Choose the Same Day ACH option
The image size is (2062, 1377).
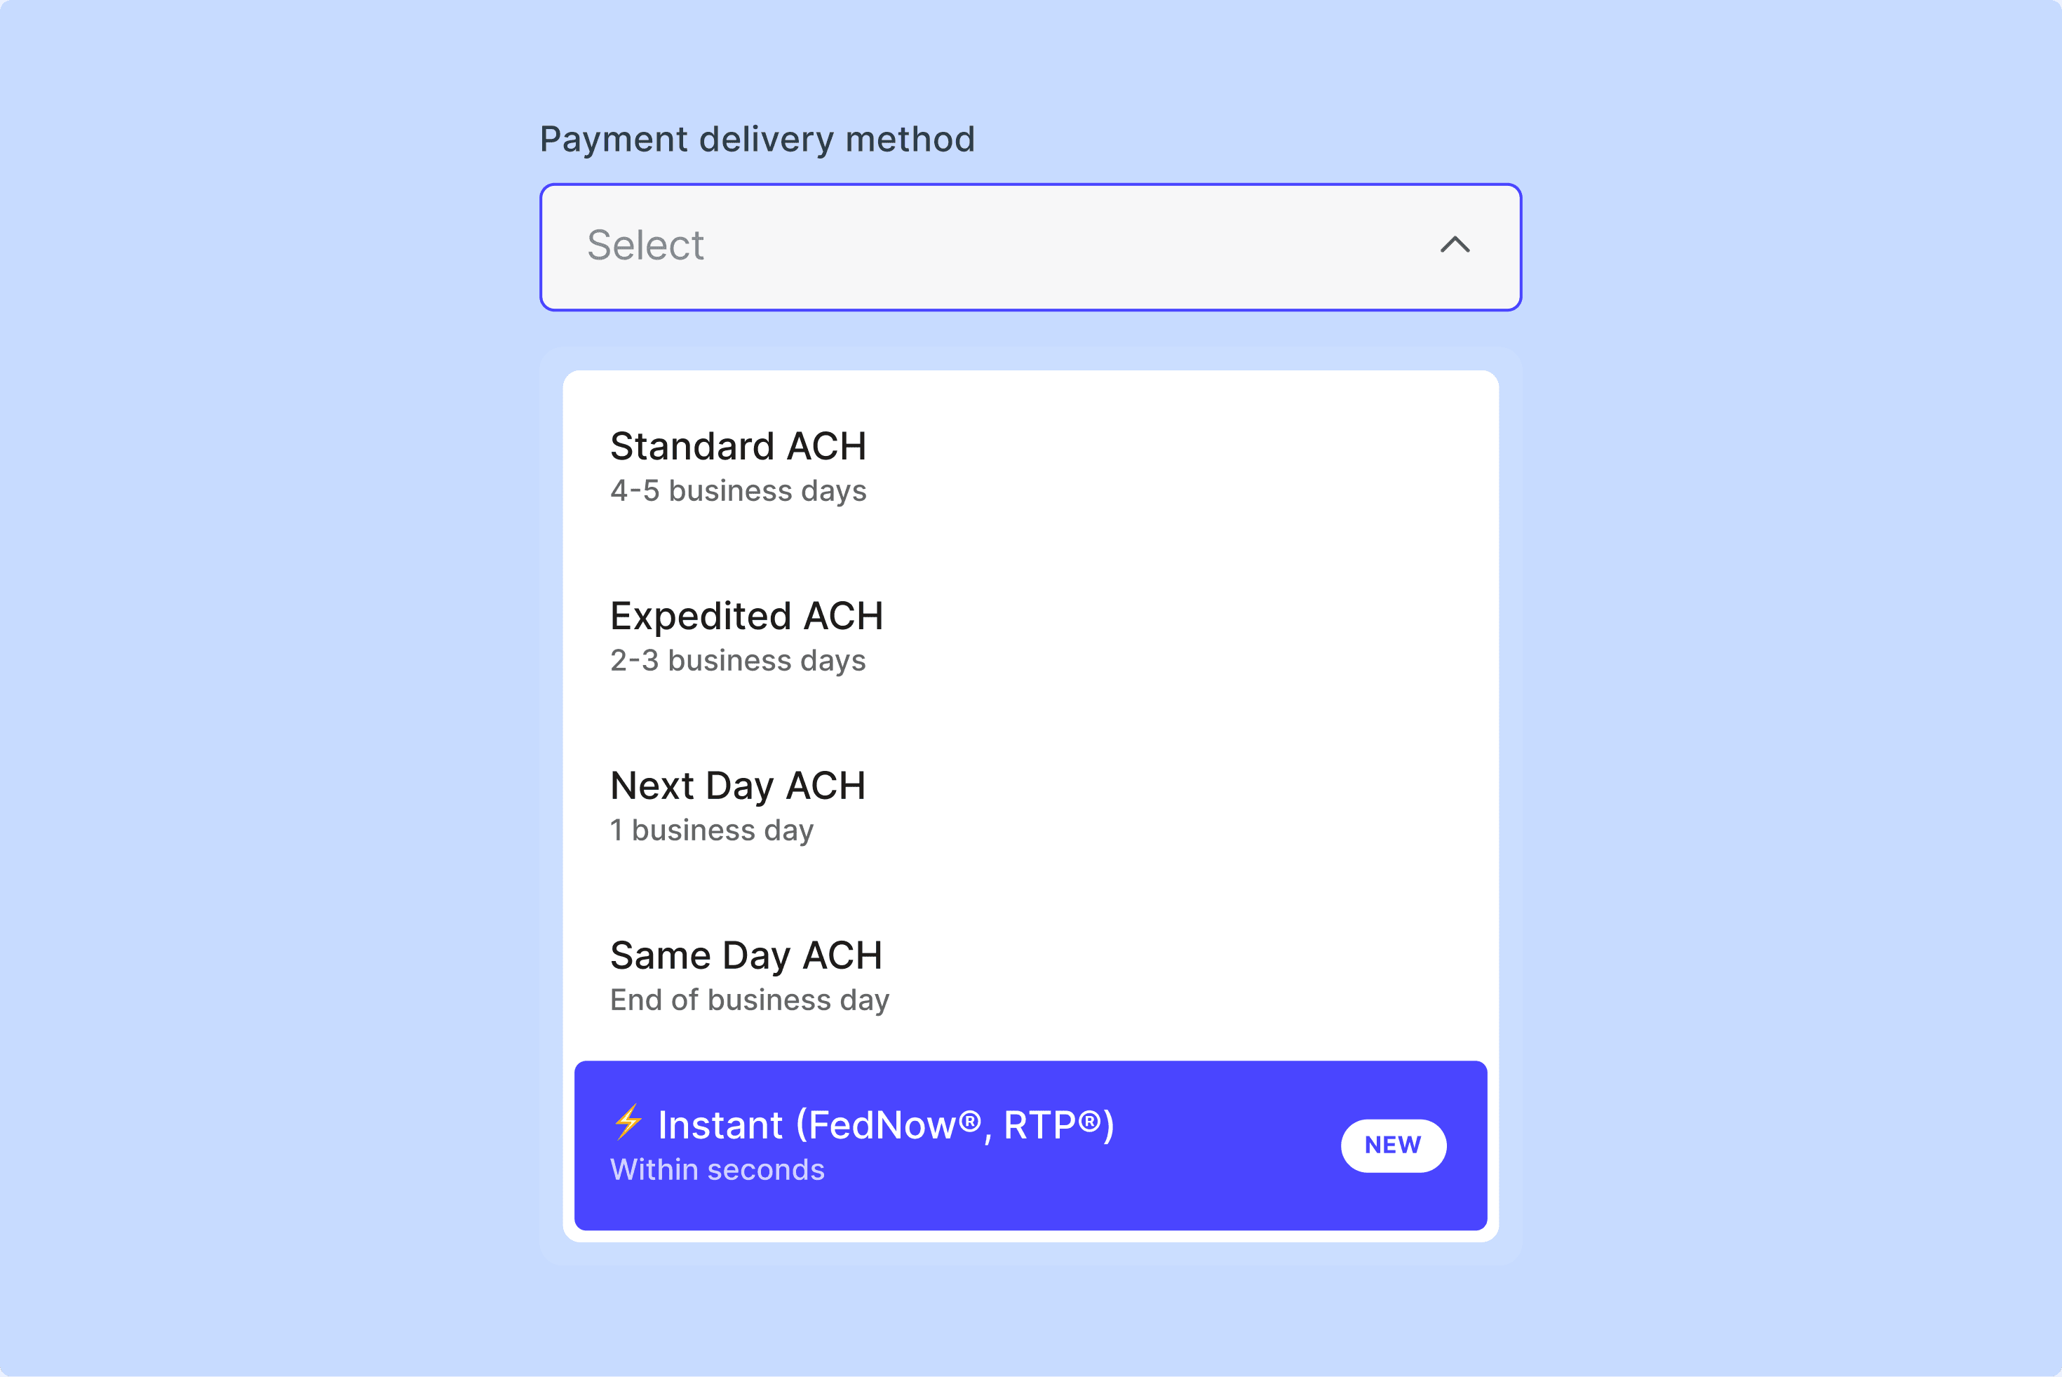point(746,955)
